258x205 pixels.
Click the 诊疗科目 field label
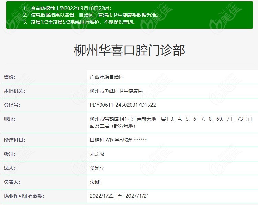14,140
